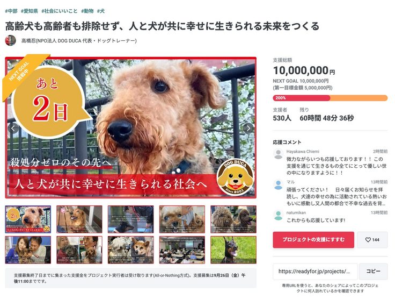Click the previous image arrow on the carousel
The height and width of the screenshot is (299, 395).
coord(13,128)
